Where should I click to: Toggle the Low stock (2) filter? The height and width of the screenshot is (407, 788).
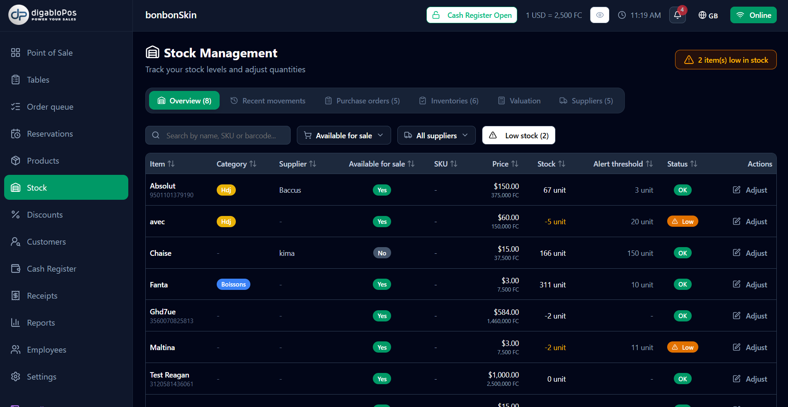[519, 135]
